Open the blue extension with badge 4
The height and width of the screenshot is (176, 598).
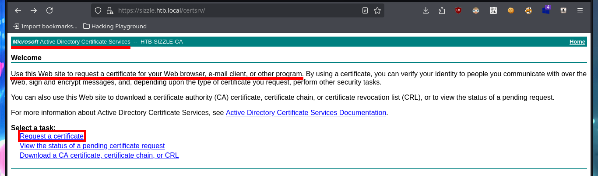pyautogui.click(x=546, y=10)
